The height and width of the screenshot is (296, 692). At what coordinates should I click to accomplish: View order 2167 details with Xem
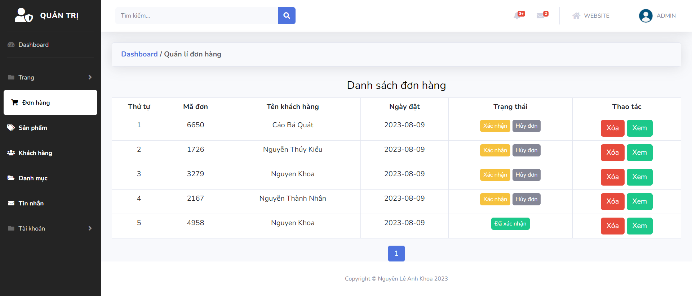click(640, 201)
